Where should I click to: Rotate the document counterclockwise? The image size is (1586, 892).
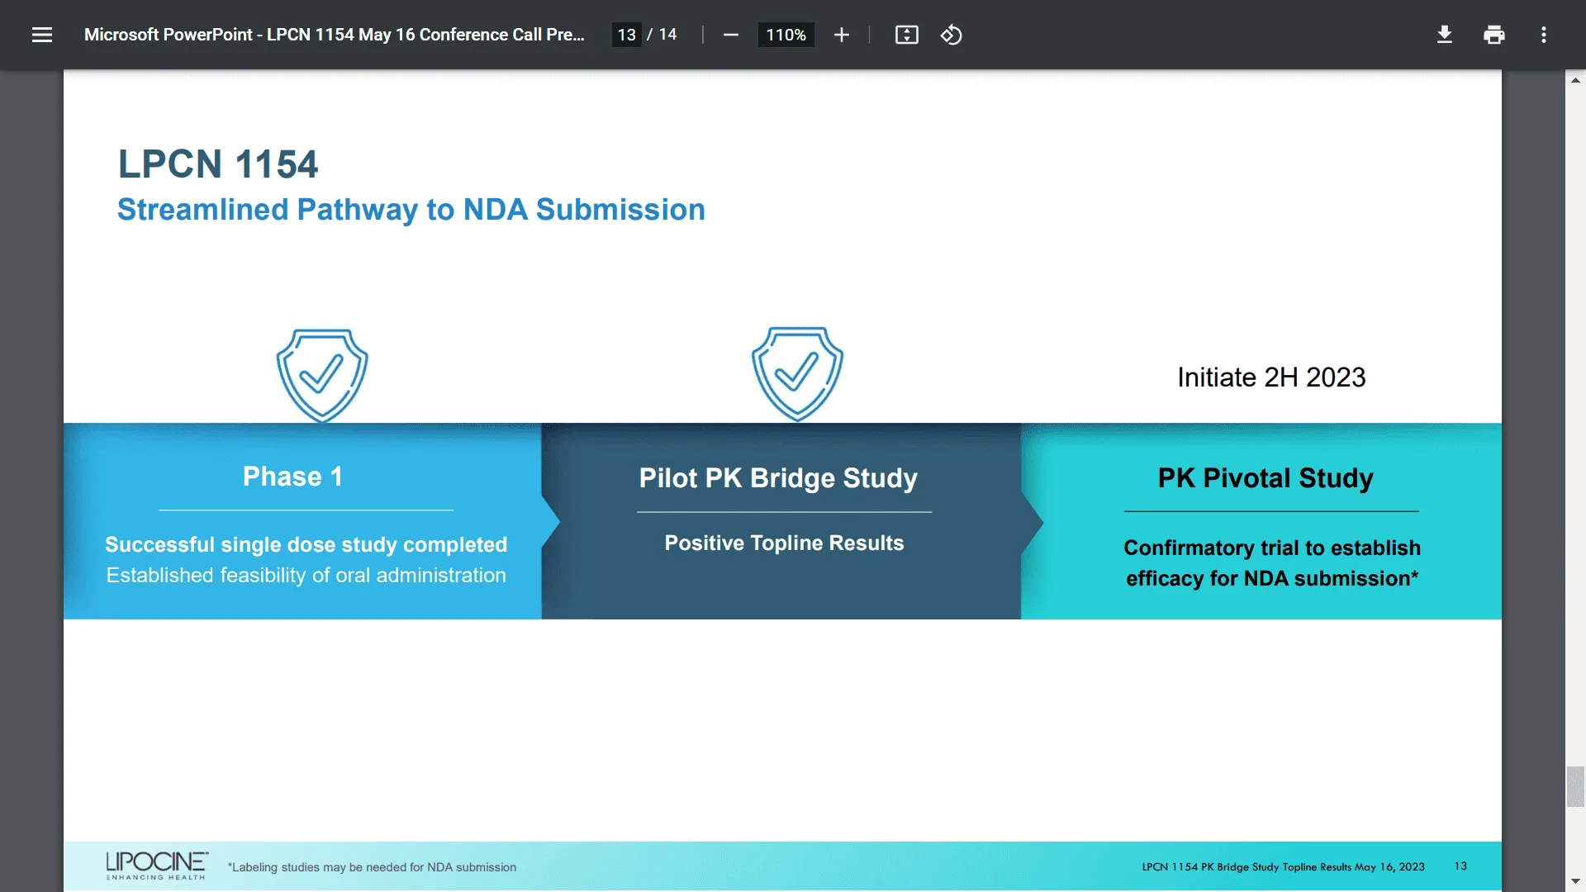tap(951, 35)
